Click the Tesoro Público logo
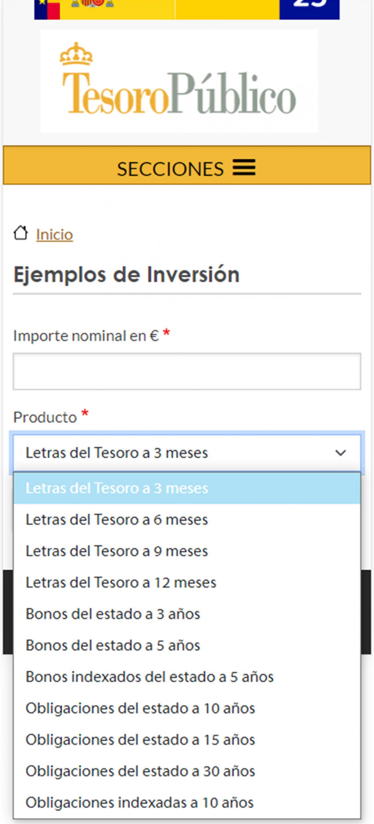The height and width of the screenshot is (824, 374). [179, 81]
